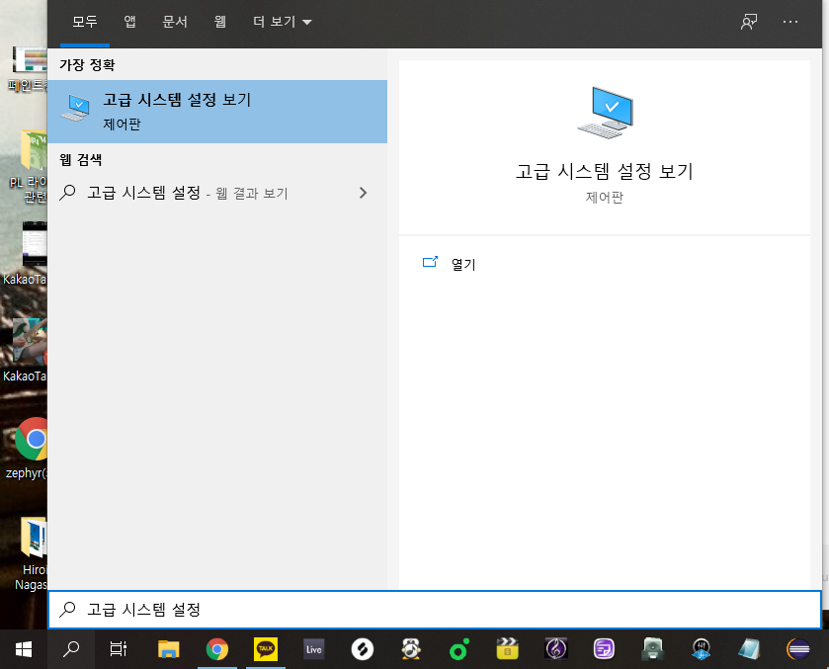The height and width of the screenshot is (669, 829).
Task: Click the zephyr Chrome shortcut on the desktop
Action: pyautogui.click(x=32, y=449)
